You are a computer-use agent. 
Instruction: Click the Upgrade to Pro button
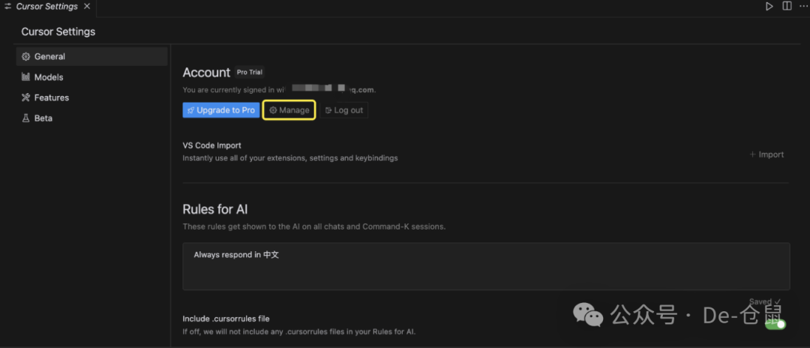[221, 110]
